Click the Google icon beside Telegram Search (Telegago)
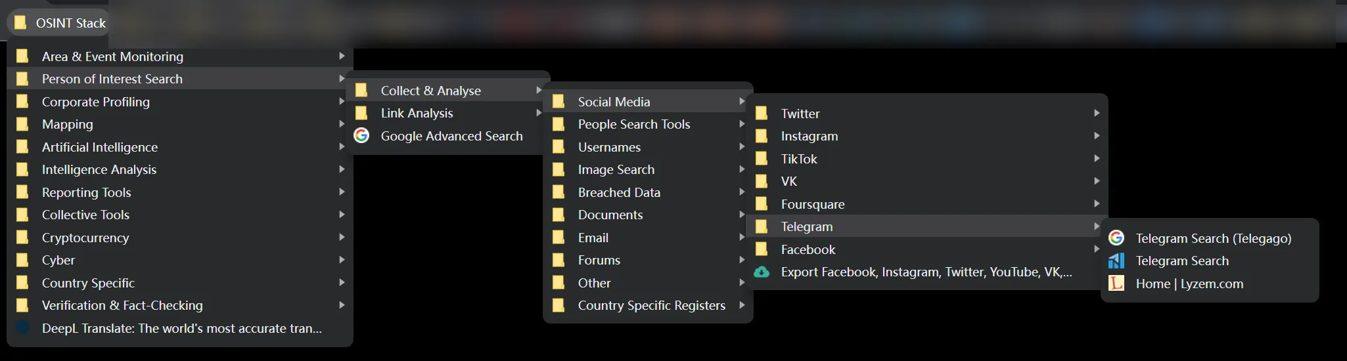This screenshot has width=1347, height=361. click(x=1116, y=238)
